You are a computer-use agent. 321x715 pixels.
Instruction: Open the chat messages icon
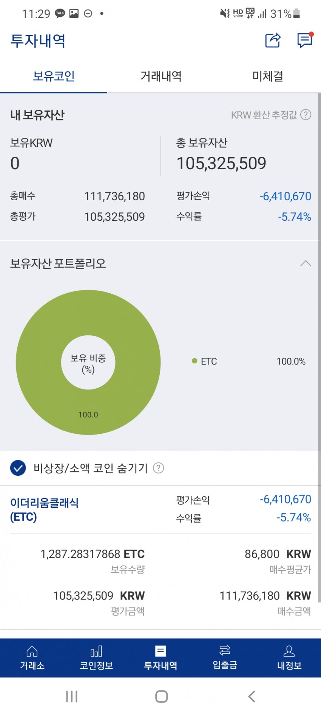tap(305, 40)
